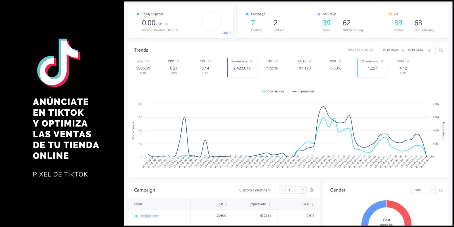Open the page number dropdown

tap(292, 190)
